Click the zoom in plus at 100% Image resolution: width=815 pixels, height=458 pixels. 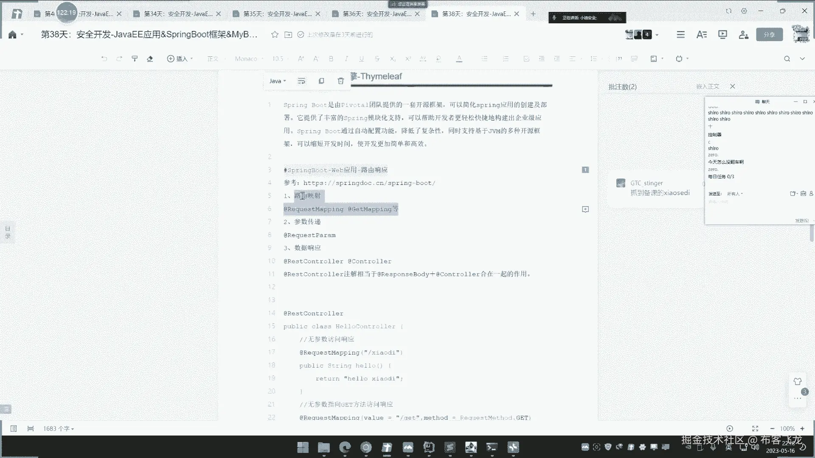point(802,428)
